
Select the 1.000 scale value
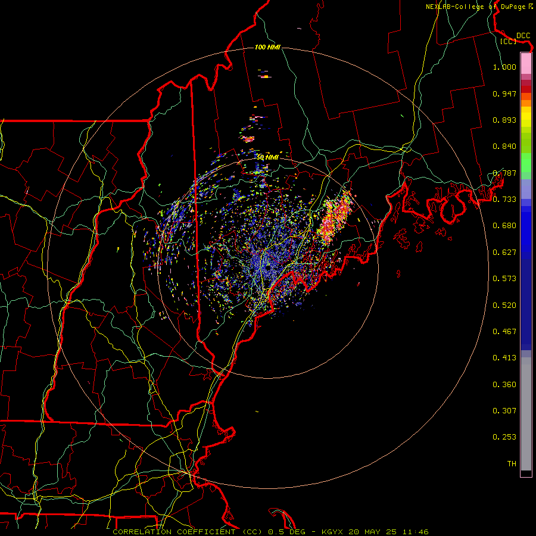pyautogui.click(x=504, y=67)
